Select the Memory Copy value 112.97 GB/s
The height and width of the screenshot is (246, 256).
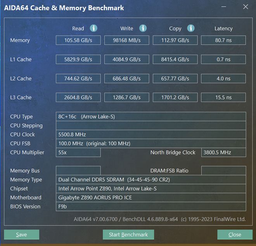coord(175,40)
